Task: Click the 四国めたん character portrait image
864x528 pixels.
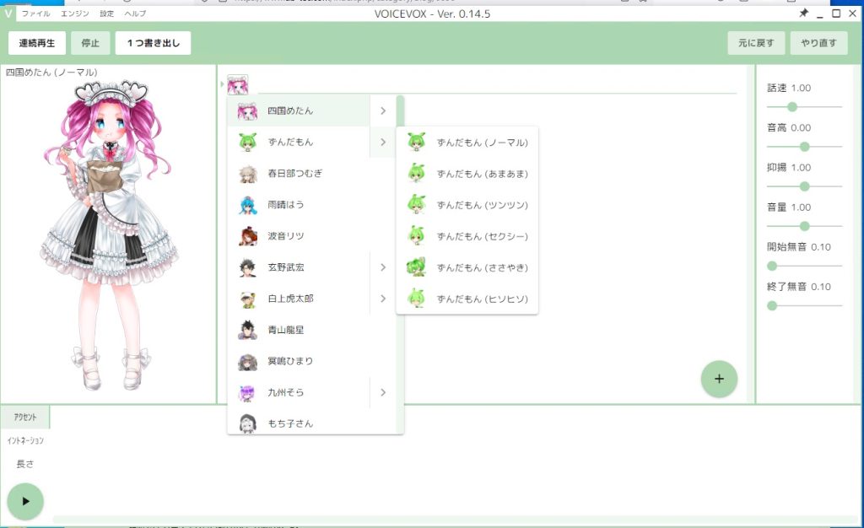Action: (109, 235)
